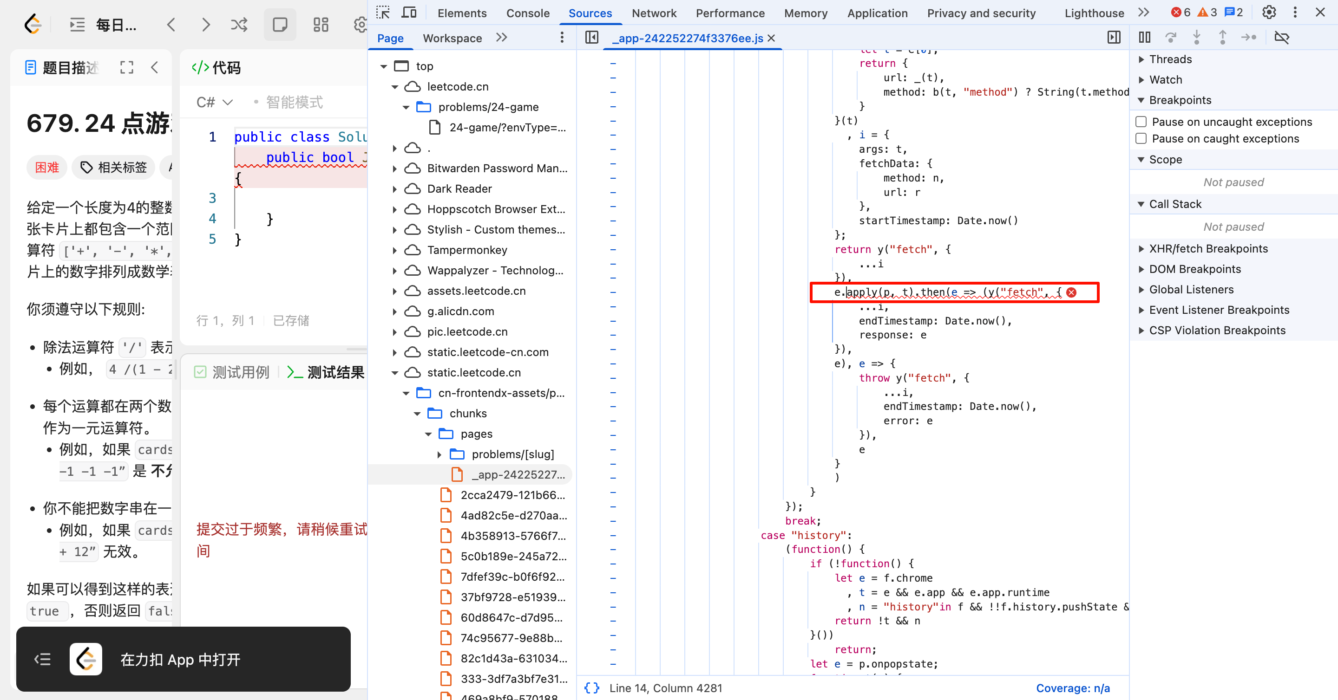This screenshot has height=700, width=1338.
Task: Deactivate all breakpoints
Action: 1282,37
